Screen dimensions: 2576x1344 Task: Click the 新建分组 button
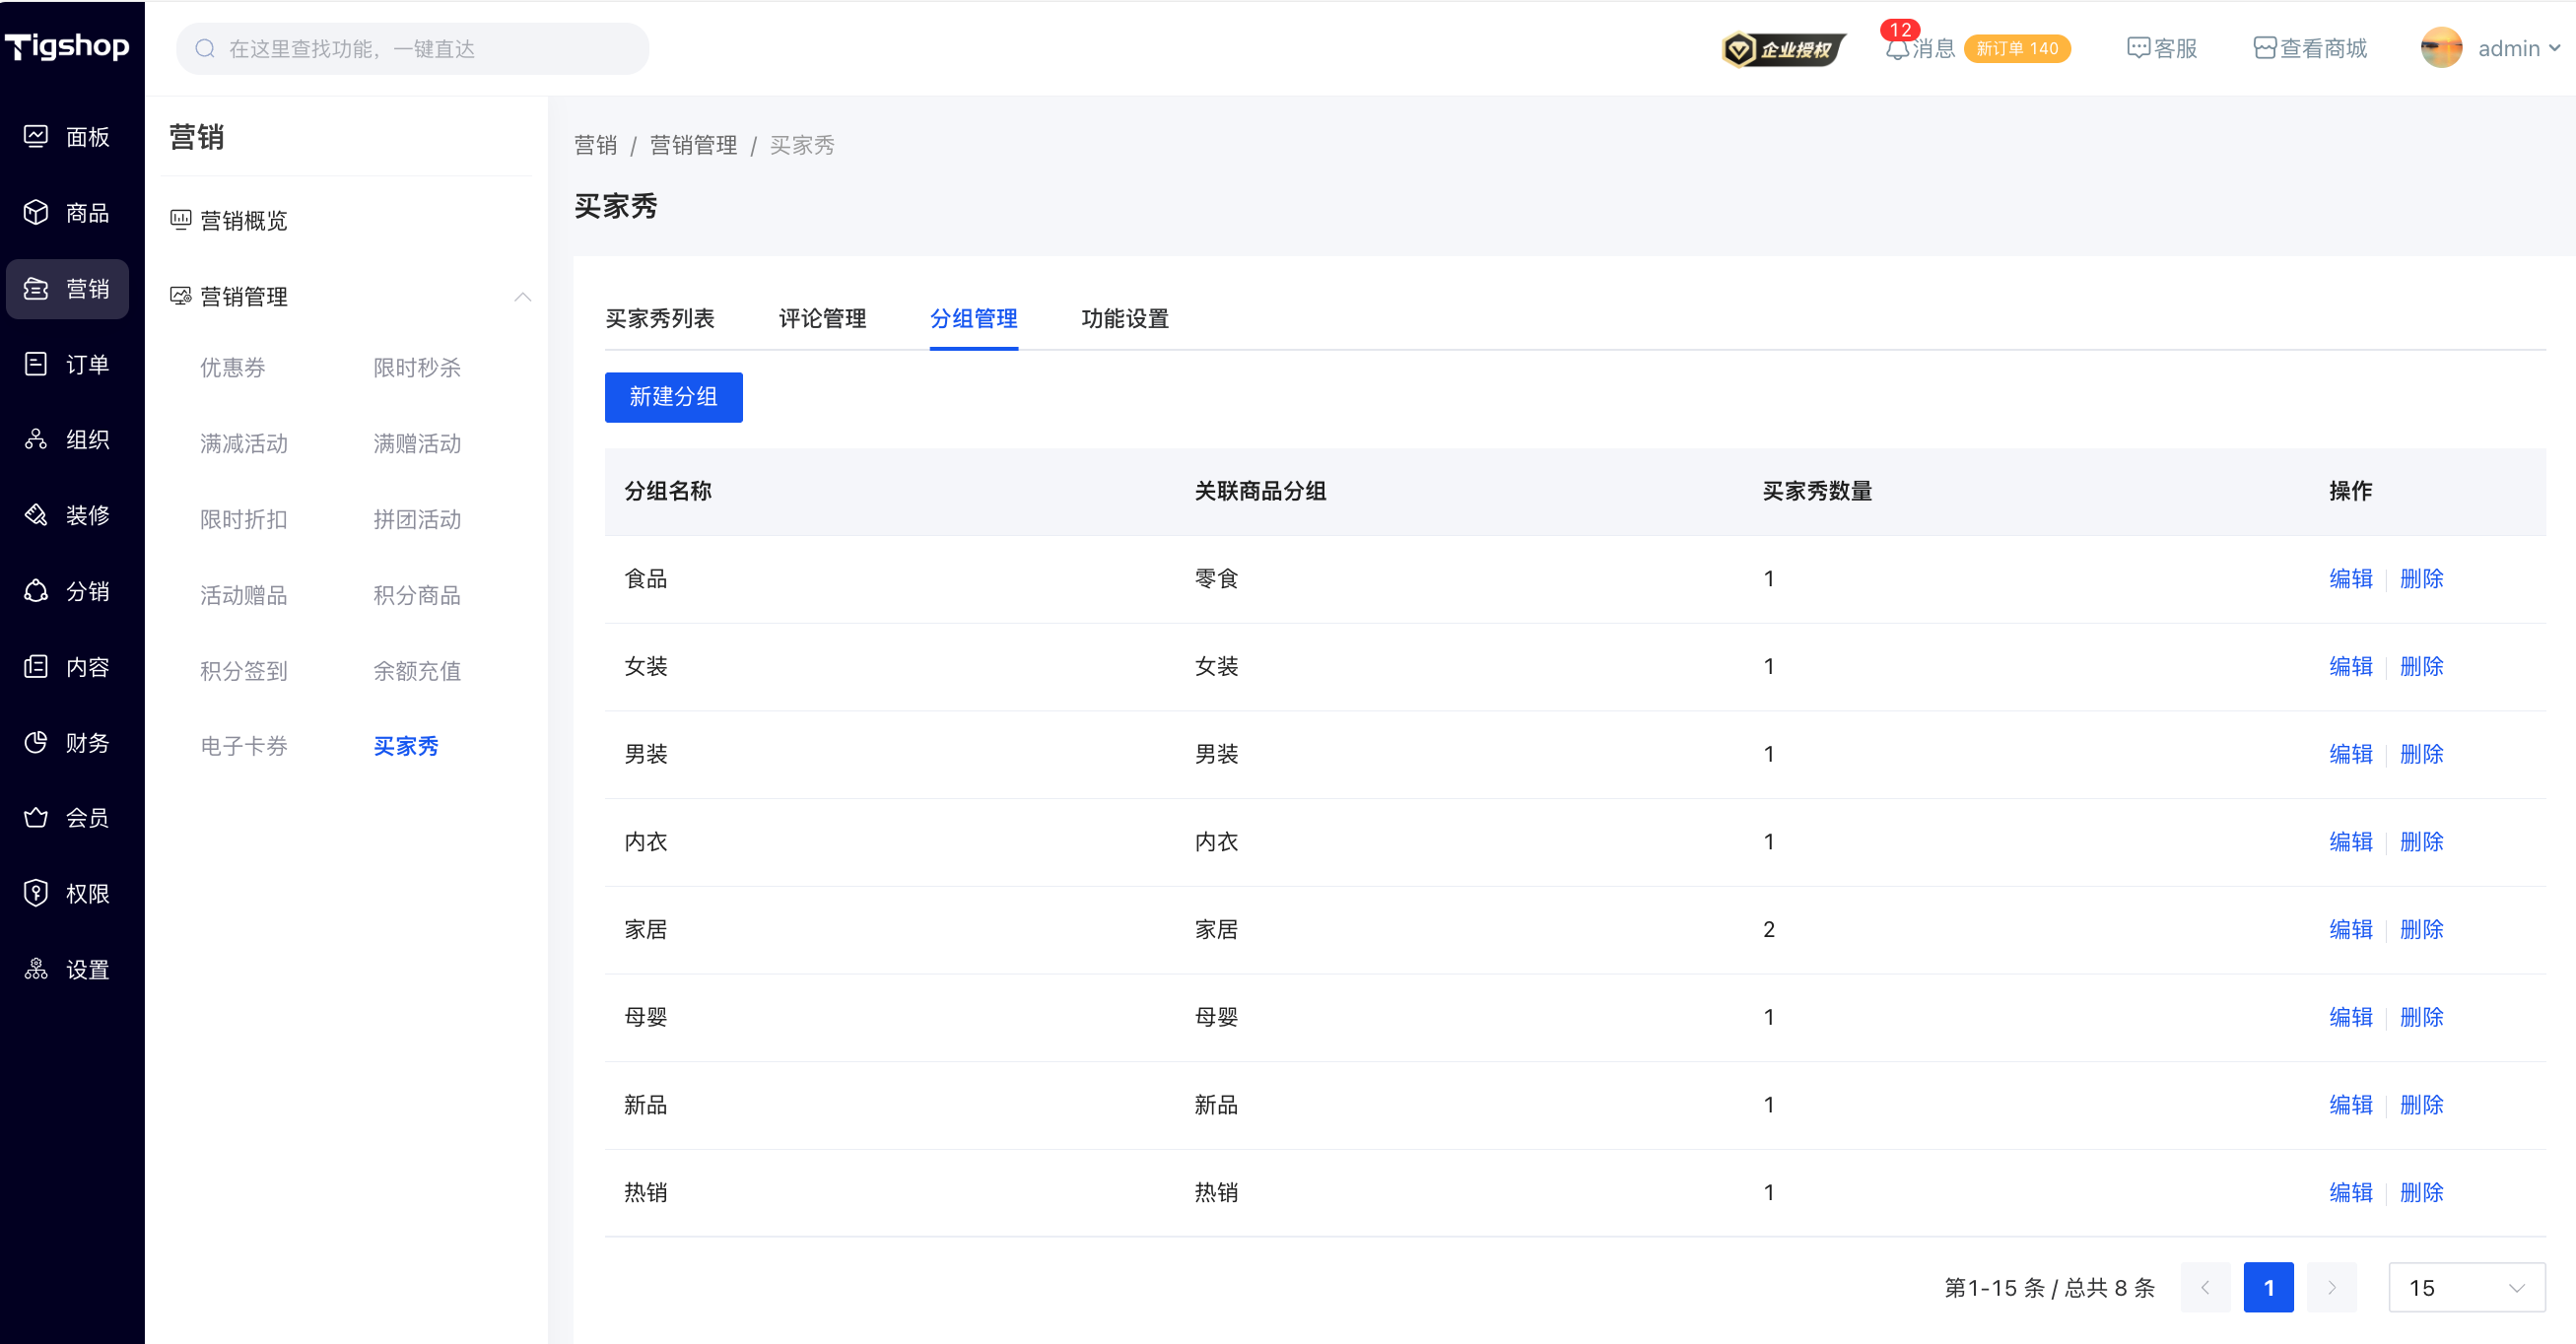[673, 397]
